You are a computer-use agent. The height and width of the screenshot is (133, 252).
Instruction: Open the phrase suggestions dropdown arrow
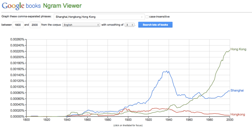tap(142, 17)
